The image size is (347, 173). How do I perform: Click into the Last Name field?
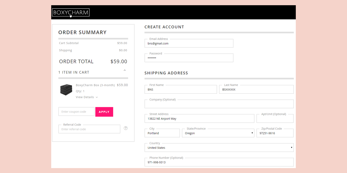click(256, 90)
